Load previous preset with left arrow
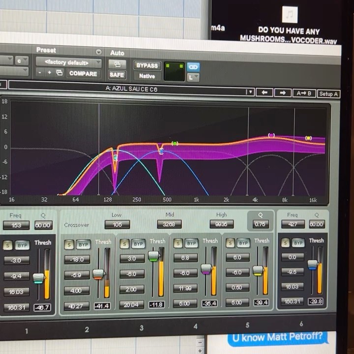Image resolution: width=354 pixels, height=354 pixels. coord(264,92)
